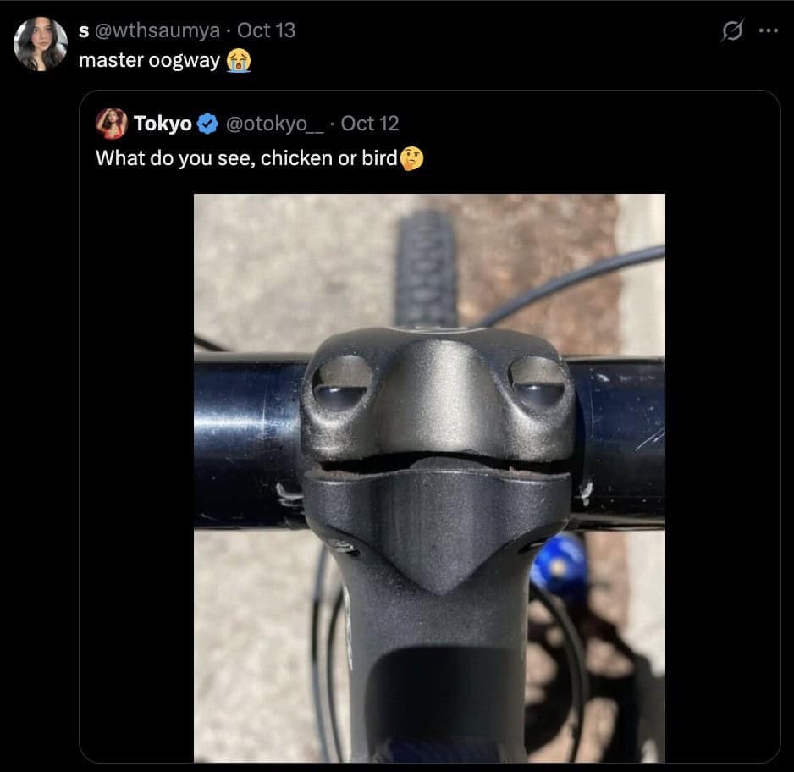Click the left bolt hole on the stem photo
The height and width of the screenshot is (772, 794).
[x=342, y=383]
